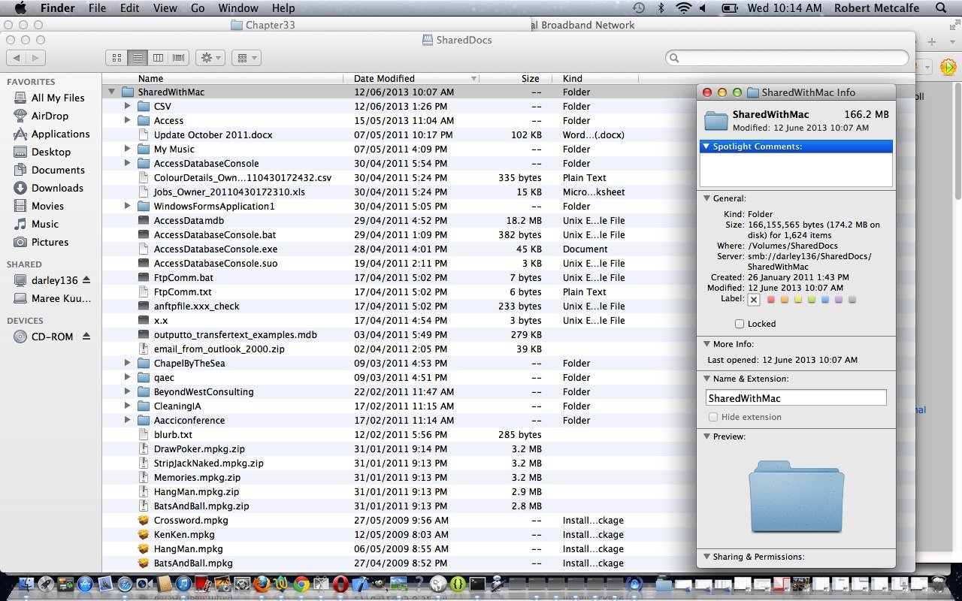
Task: Open the item arrangement dropdown
Action: coord(246,58)
